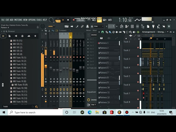
Task: Select Pattern 4 in the picker list
Action: click(109, 58)
